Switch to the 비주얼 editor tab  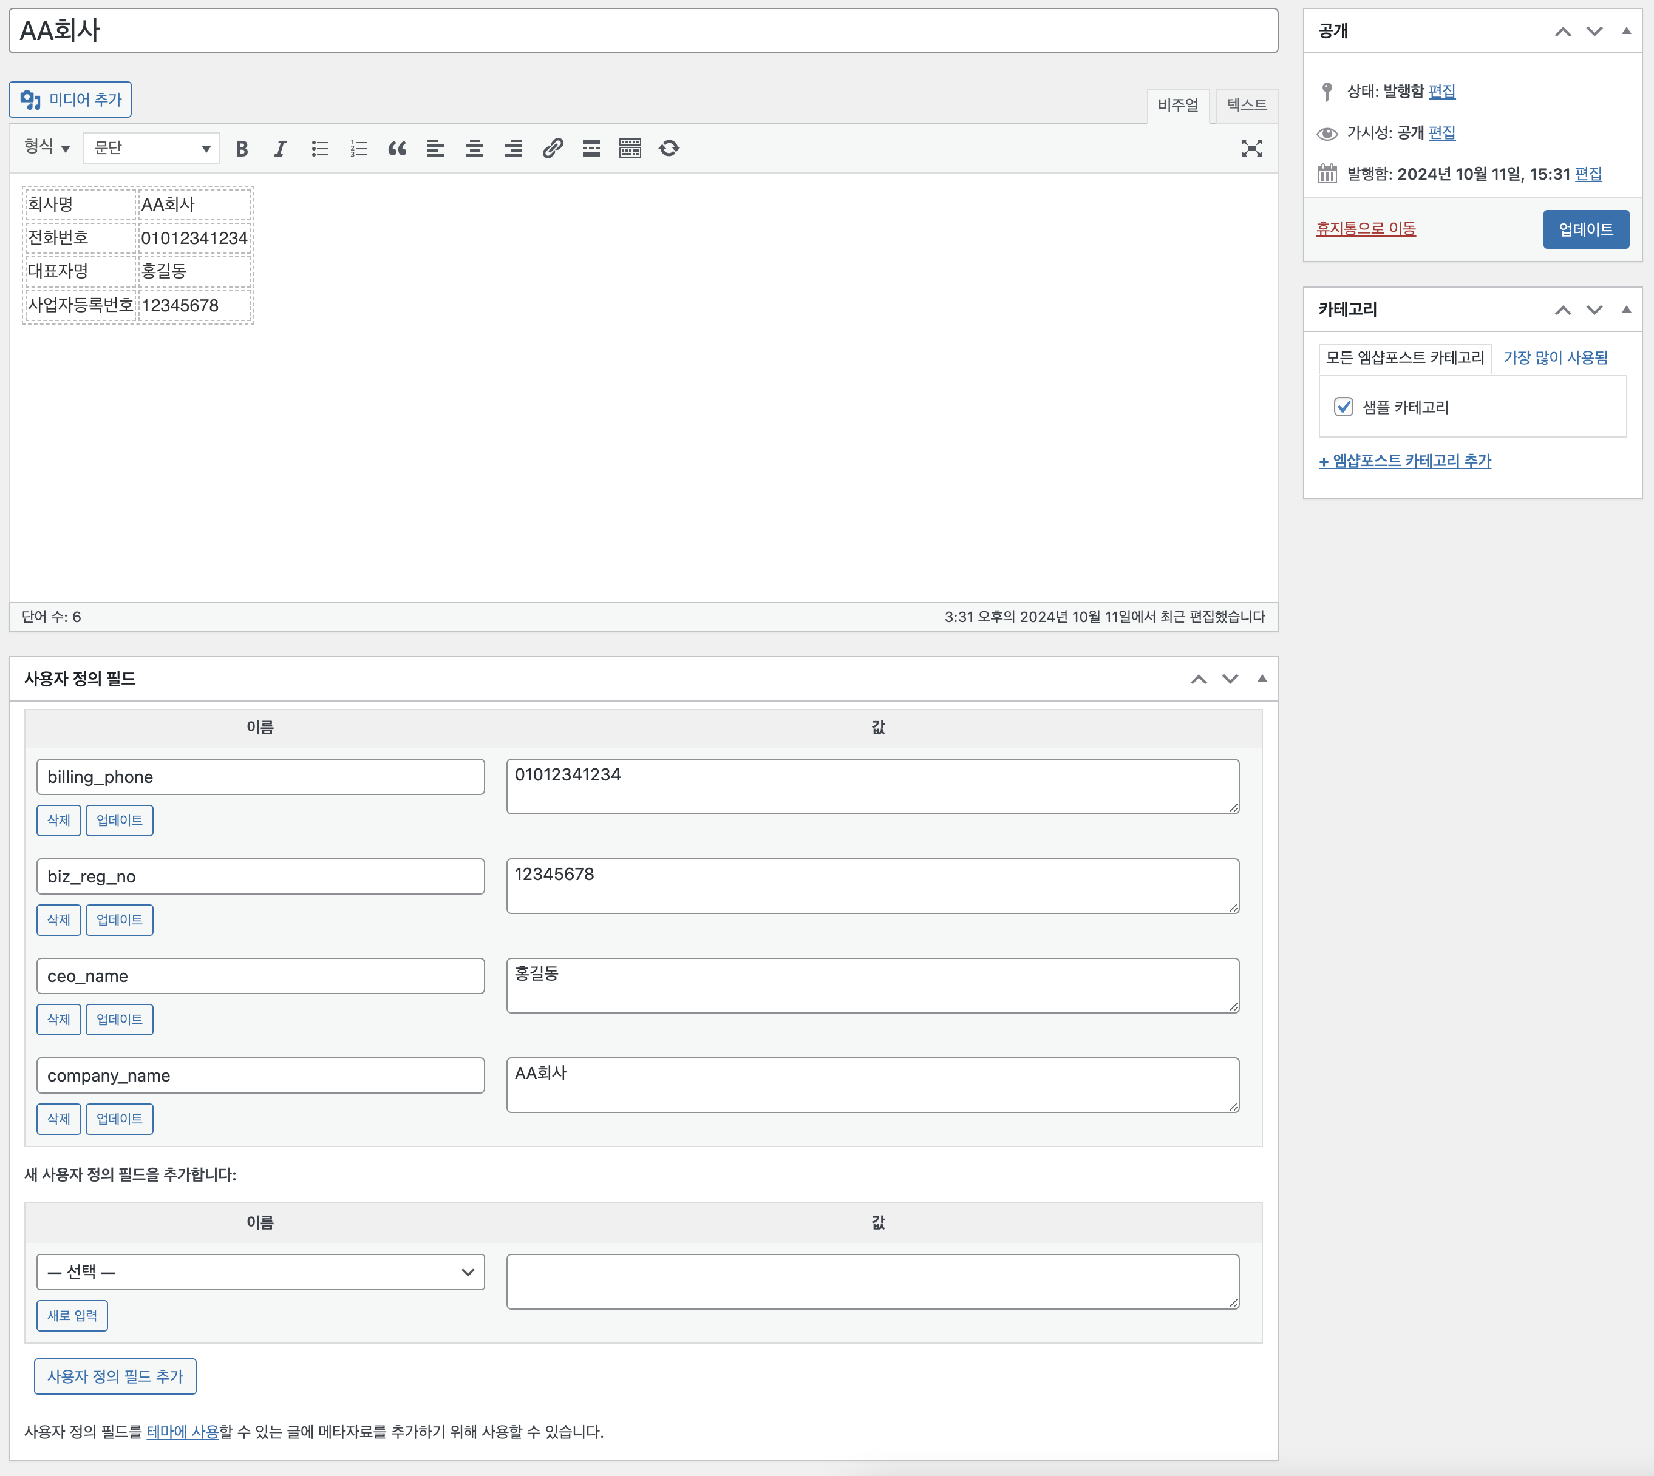pos(1178,106)
